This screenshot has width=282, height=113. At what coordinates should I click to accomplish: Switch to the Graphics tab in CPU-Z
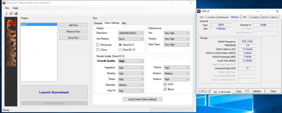[255, 17]
